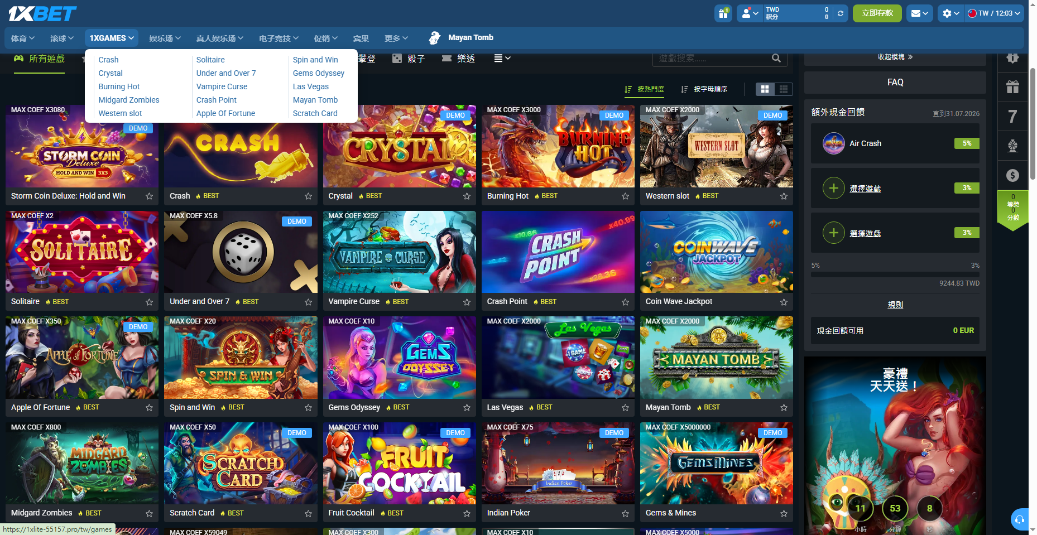Open the Las Vegas game thumbnail
The height and width of the screenshot is (535, 1037).
(558, 358)
